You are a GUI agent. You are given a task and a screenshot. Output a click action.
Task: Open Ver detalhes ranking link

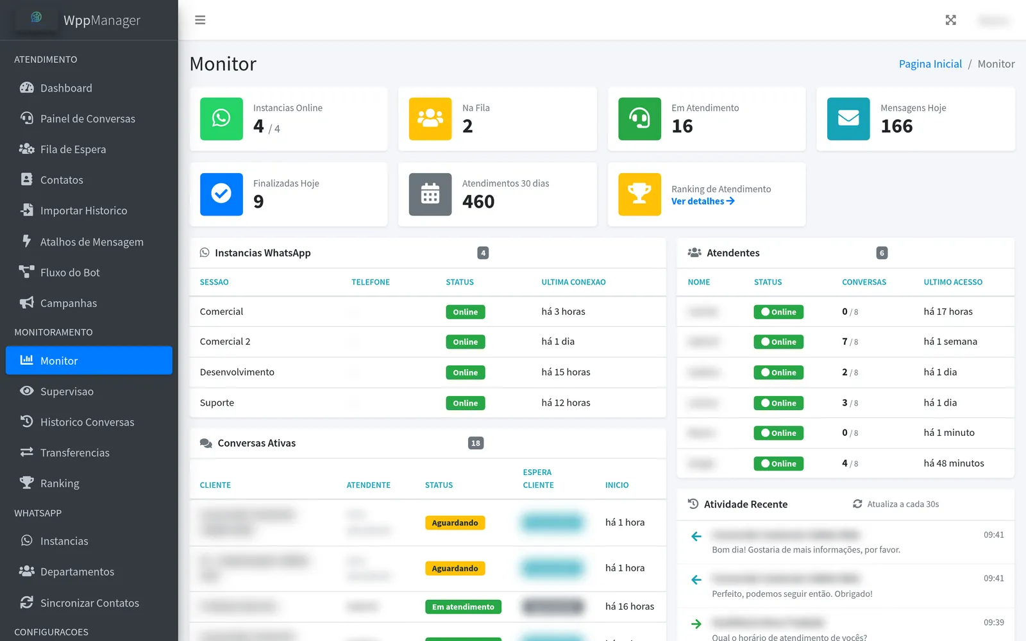pyautogui.click(x=703, y=201)
